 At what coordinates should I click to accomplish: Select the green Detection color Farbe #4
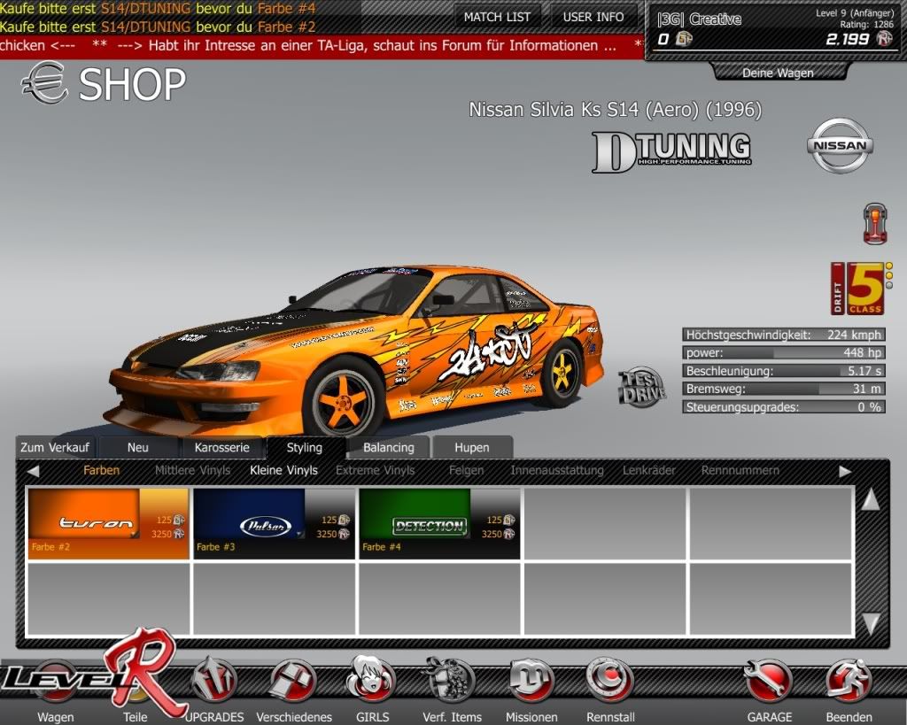coord(439,523)
